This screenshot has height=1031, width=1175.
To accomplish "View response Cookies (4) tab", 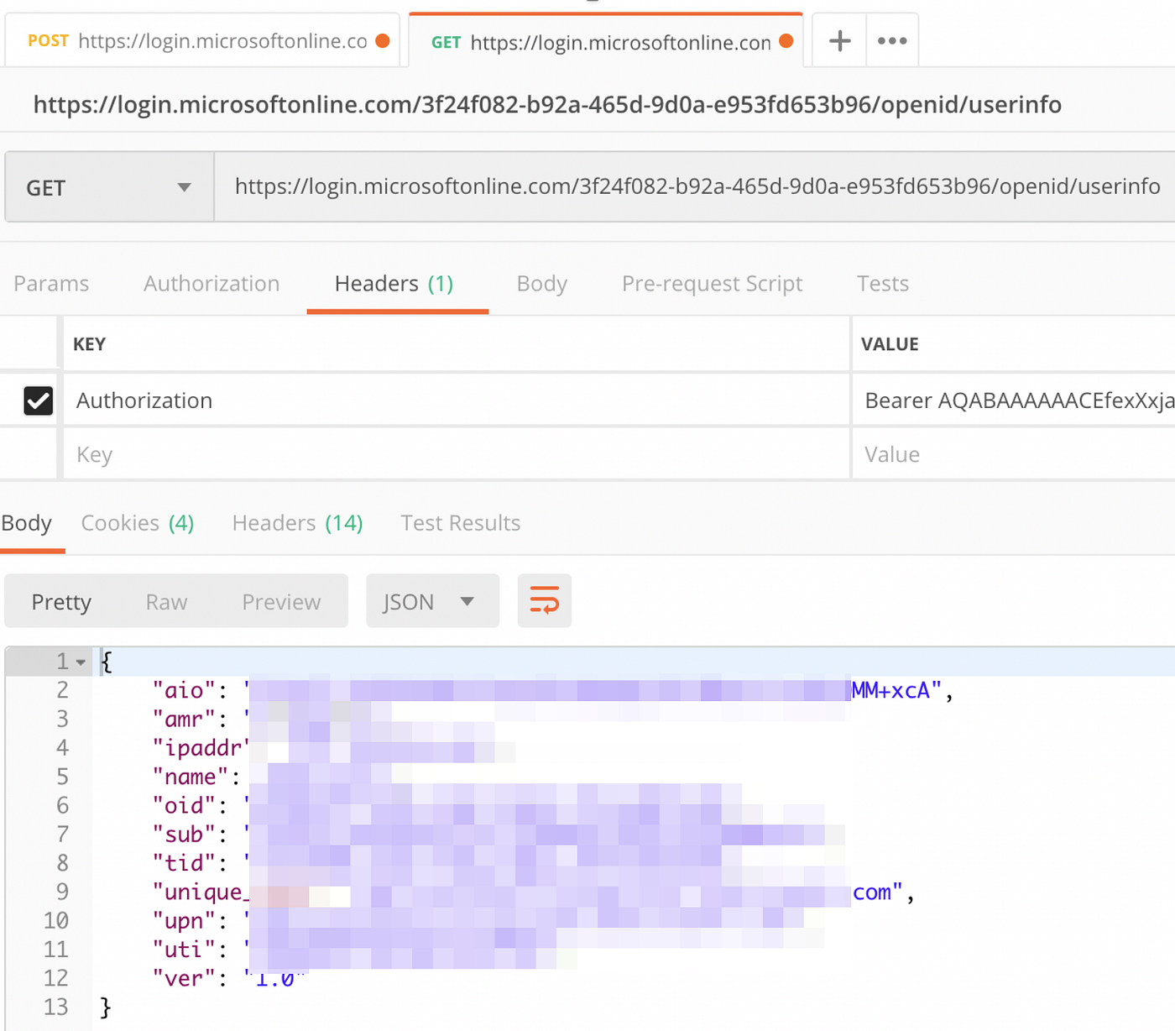I will tap(138, 523).
